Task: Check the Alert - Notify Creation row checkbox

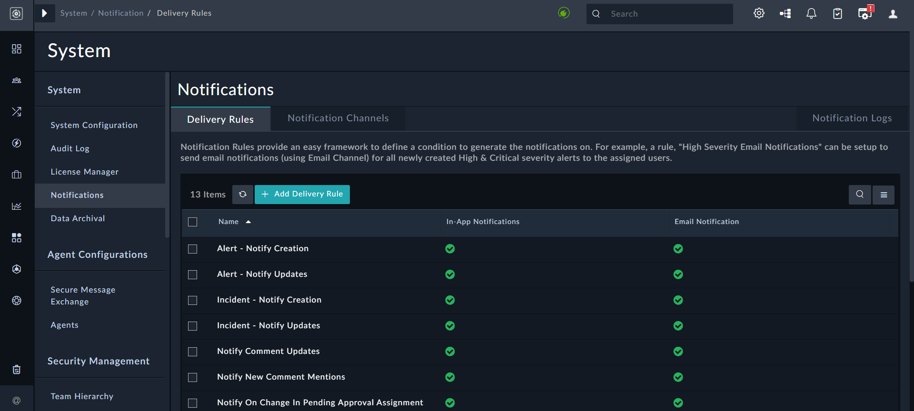Action: [x=193, y=249]
